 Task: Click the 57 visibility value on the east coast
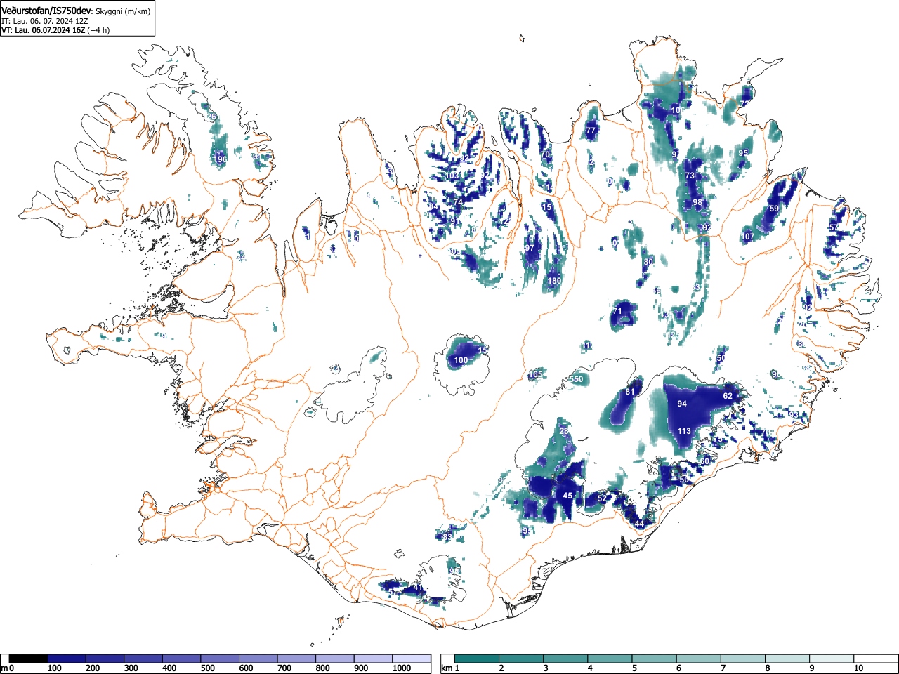coord(834,227)
